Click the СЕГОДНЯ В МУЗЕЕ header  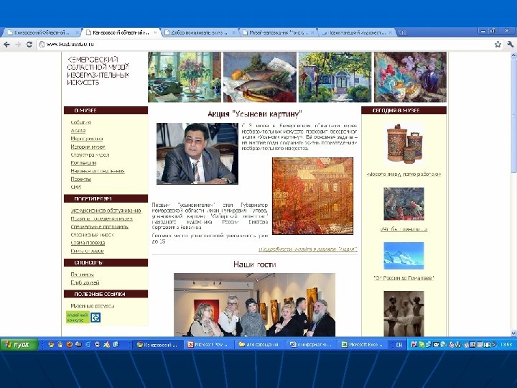tap(404, 111)
